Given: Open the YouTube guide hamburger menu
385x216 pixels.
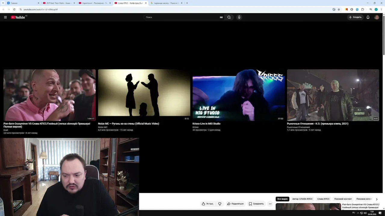Looking at the screenshot, I should (5, 17).
